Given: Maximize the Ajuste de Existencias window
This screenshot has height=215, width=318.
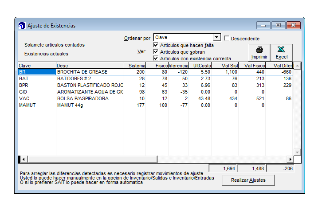Looking at the screenshot, I should pyautogui.click(x=278, y=25).
